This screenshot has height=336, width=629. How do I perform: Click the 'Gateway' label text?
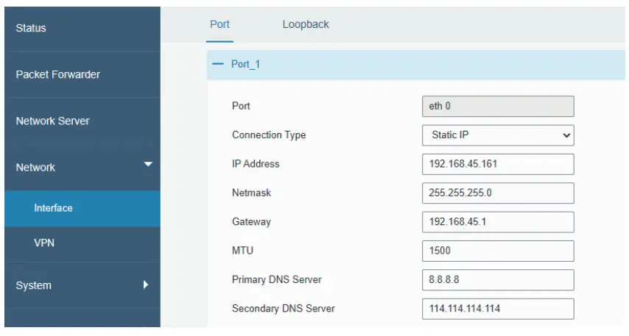pos(251,222)
